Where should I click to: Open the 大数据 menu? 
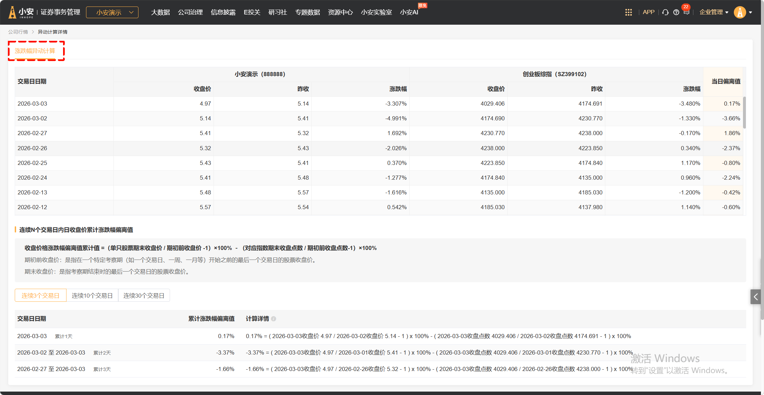click(x=160, y=12)
